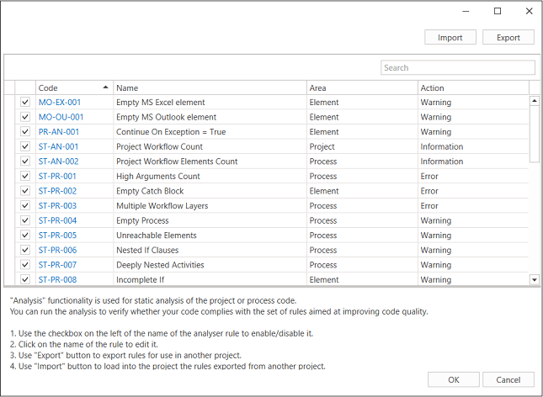Sort rules by the Name column
The image size is (543, 397).
coord(210,87)
